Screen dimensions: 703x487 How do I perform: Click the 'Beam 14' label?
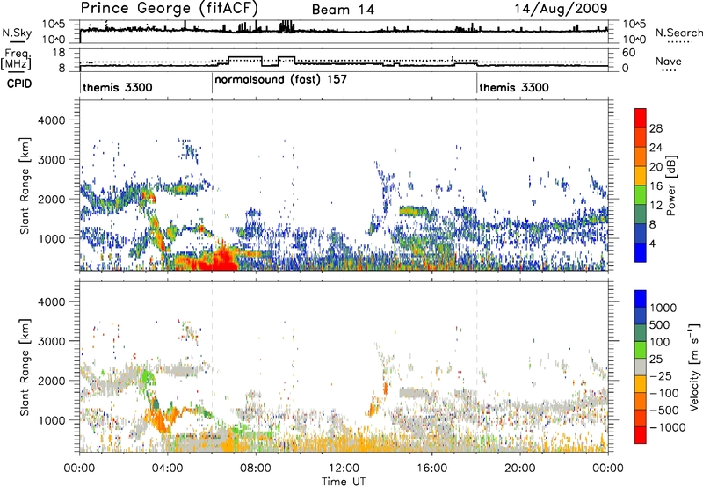[x=343, y=10]
